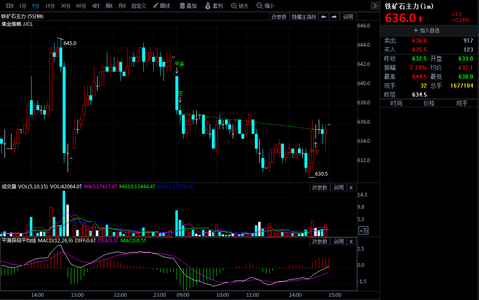Open 改参数 for the main chart
Viewport: 479px width, 300px height.
pyautogui.click(x=279, y=17)
